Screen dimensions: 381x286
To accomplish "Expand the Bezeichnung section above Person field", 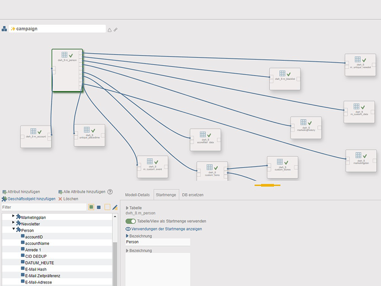I will click(x=127, y=236).
